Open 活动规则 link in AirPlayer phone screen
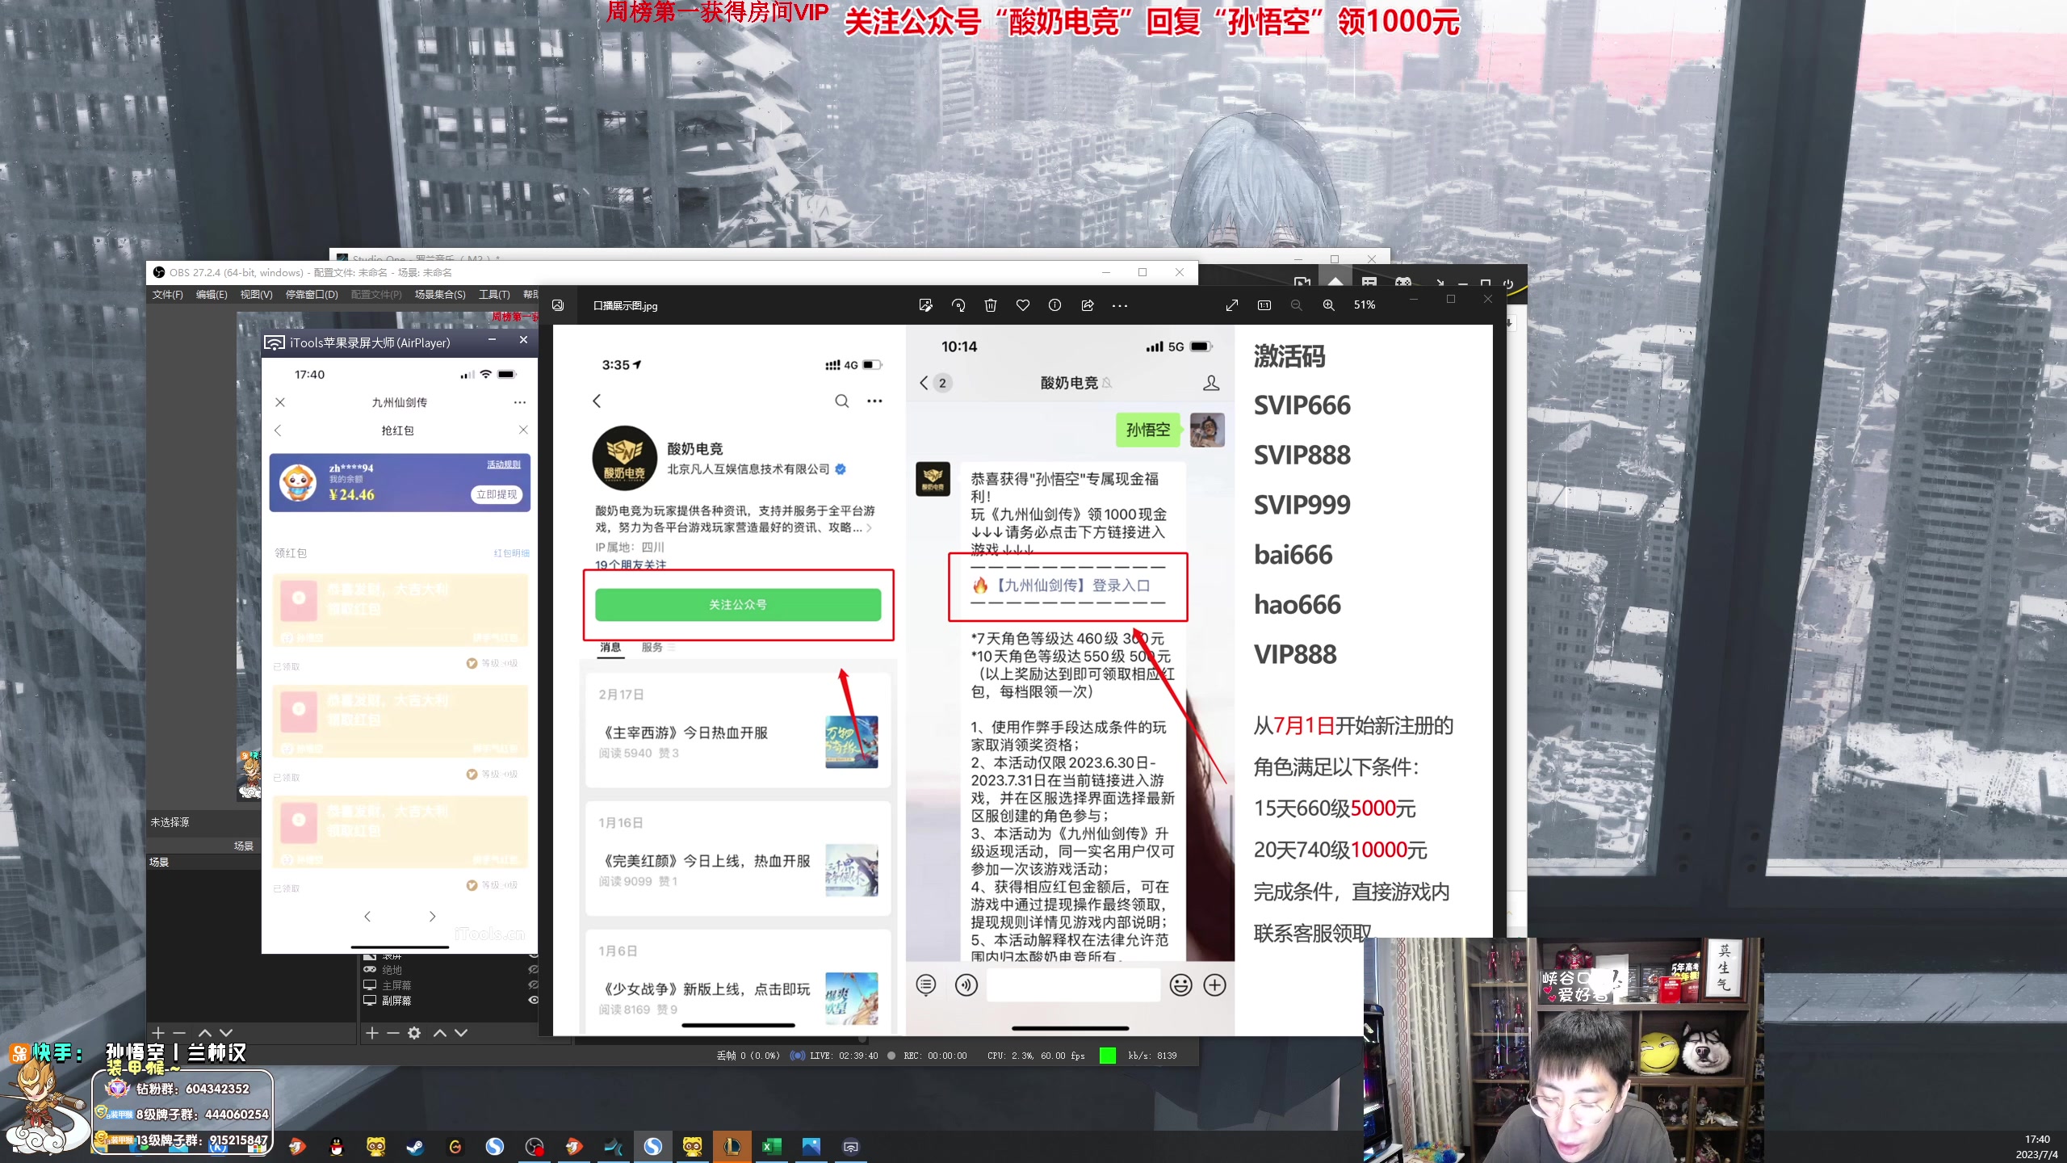 (504, 464)
